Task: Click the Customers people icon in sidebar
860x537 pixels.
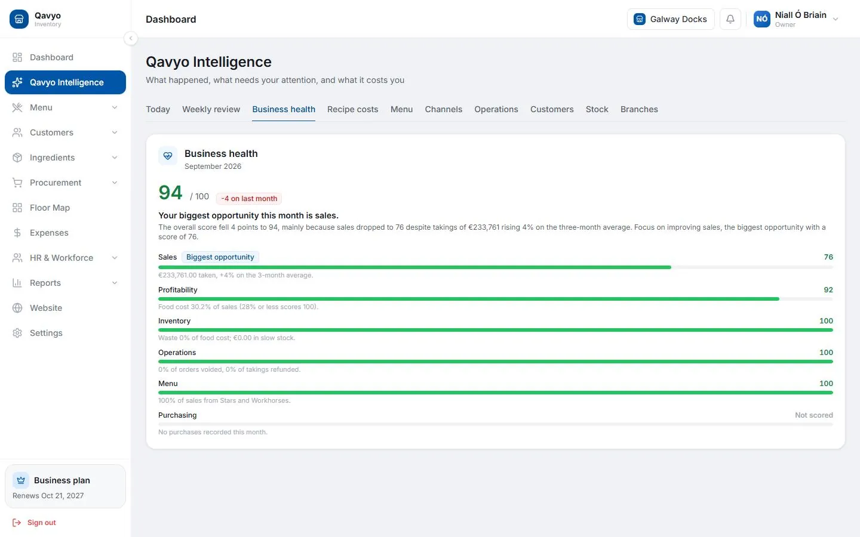Action: (x=17, y=132)
